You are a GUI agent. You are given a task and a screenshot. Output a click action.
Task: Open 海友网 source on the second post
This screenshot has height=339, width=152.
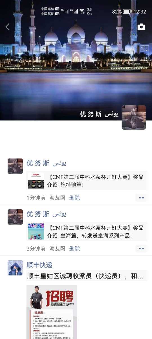pyautogui.click(x=57, y=249)
